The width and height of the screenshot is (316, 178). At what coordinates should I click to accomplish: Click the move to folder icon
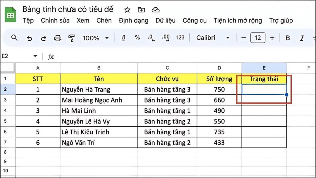[141, 10]
